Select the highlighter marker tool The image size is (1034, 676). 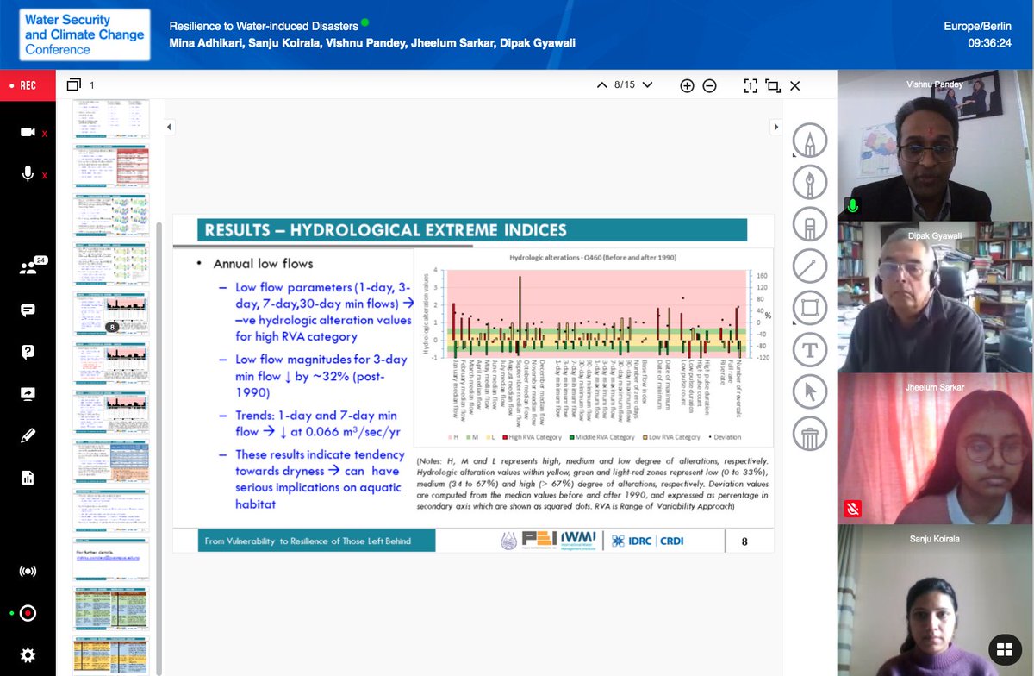[x=810, y=224]
